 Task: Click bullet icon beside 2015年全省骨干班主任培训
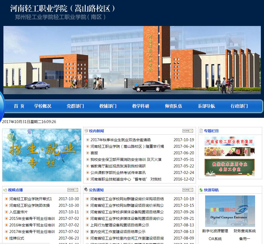tap(6, 219)
